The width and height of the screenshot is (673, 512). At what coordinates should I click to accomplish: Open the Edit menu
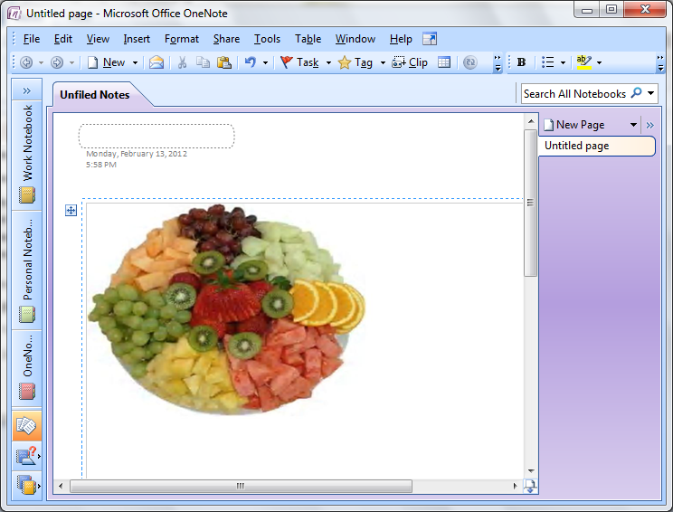click(63, 39)
